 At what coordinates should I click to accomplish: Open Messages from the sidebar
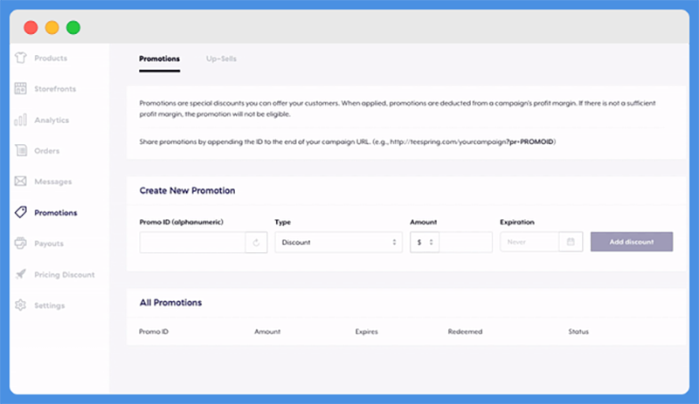point(53,181)
